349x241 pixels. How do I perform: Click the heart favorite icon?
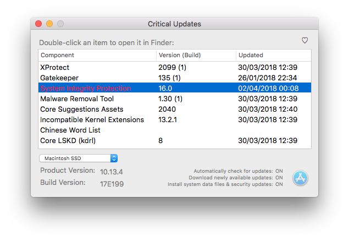click(304, 40)
